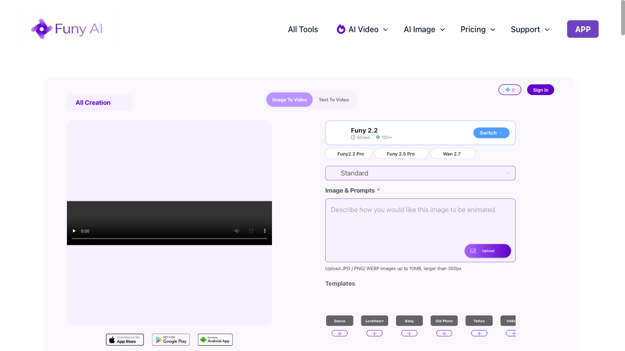Play the video preview
This screenshot has height=351, width=625.
point(74,231)
